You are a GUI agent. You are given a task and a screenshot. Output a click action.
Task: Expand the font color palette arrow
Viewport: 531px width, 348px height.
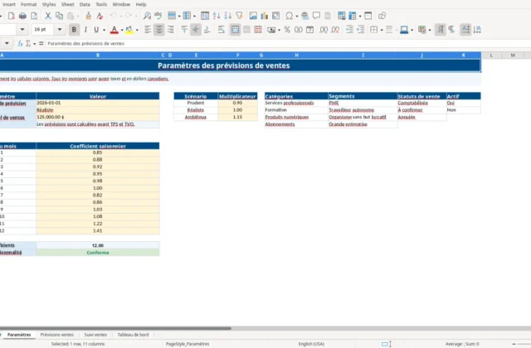[x=122, y=30]
